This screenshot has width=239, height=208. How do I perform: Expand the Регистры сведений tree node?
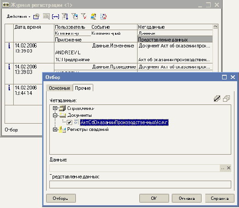pyautogui.click(x=55, y=130)
